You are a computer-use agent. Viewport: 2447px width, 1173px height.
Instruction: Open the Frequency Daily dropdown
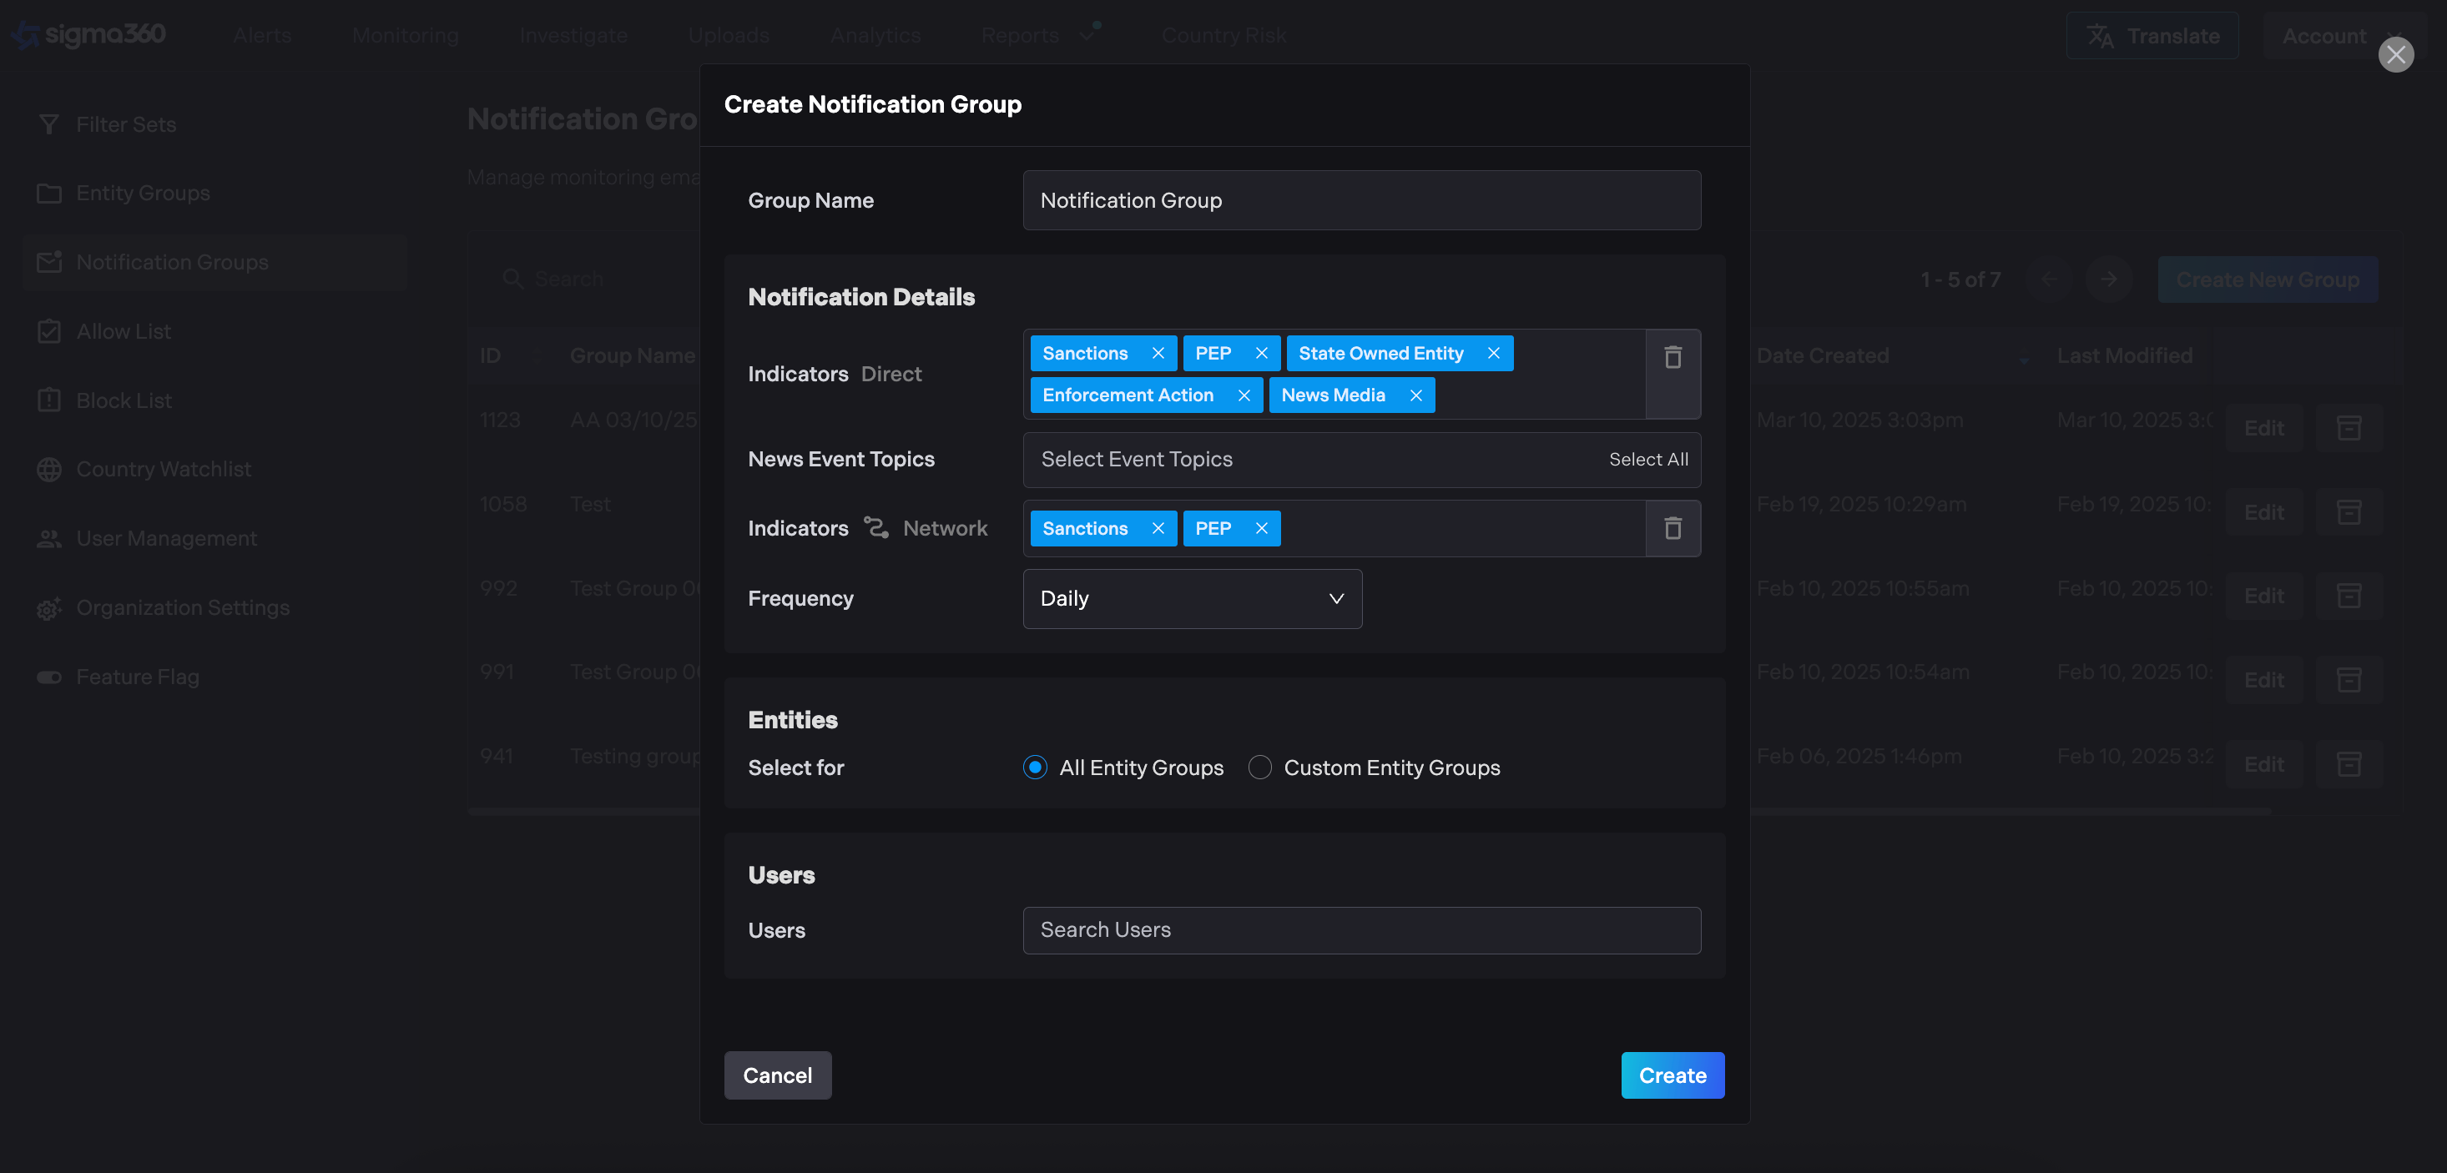pyautogui.click(x=1191, y=598)
